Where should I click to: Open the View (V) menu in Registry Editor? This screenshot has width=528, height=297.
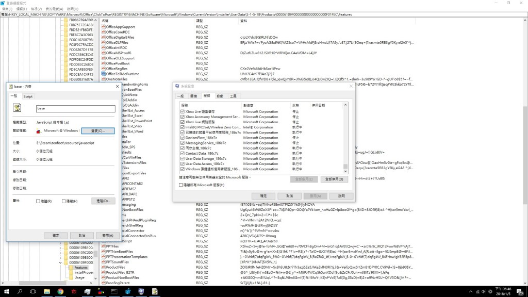(36, 9)
